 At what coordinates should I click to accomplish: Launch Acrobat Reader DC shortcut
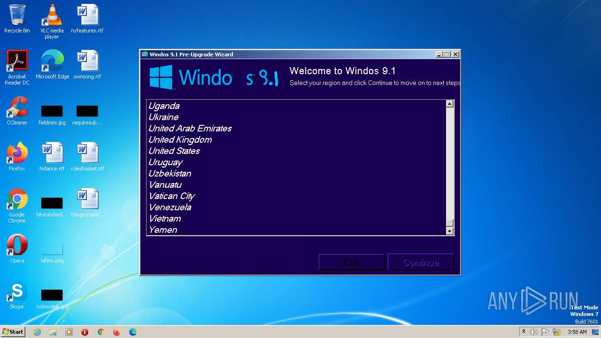click(x=17, y=67)
